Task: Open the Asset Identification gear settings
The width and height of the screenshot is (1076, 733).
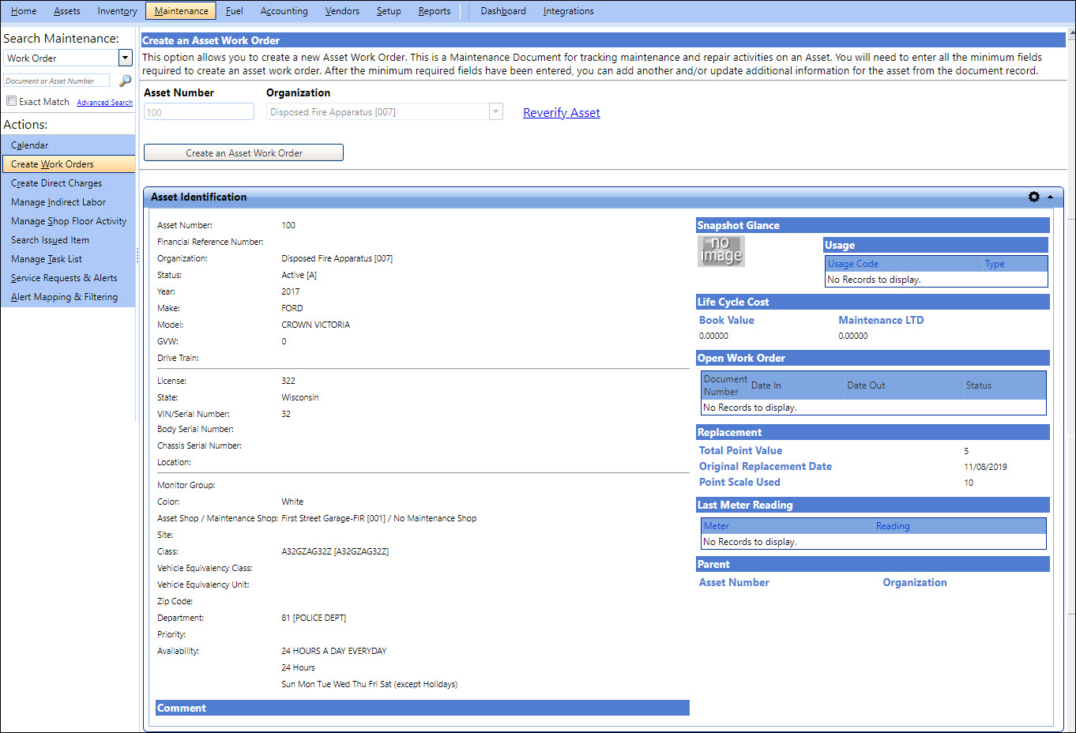Action: [x=1034, y=197]
